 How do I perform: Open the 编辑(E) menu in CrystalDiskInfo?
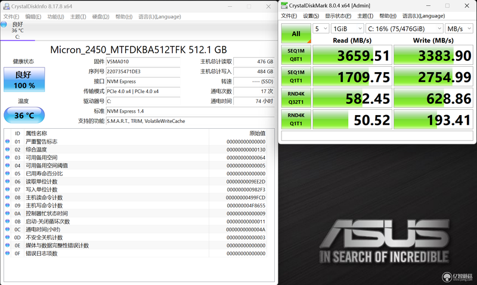coord(33,17)
